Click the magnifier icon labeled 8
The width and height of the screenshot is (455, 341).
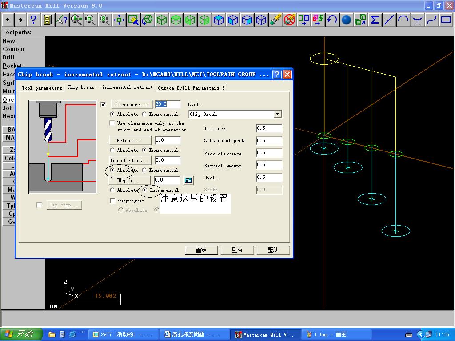point(104,20)
